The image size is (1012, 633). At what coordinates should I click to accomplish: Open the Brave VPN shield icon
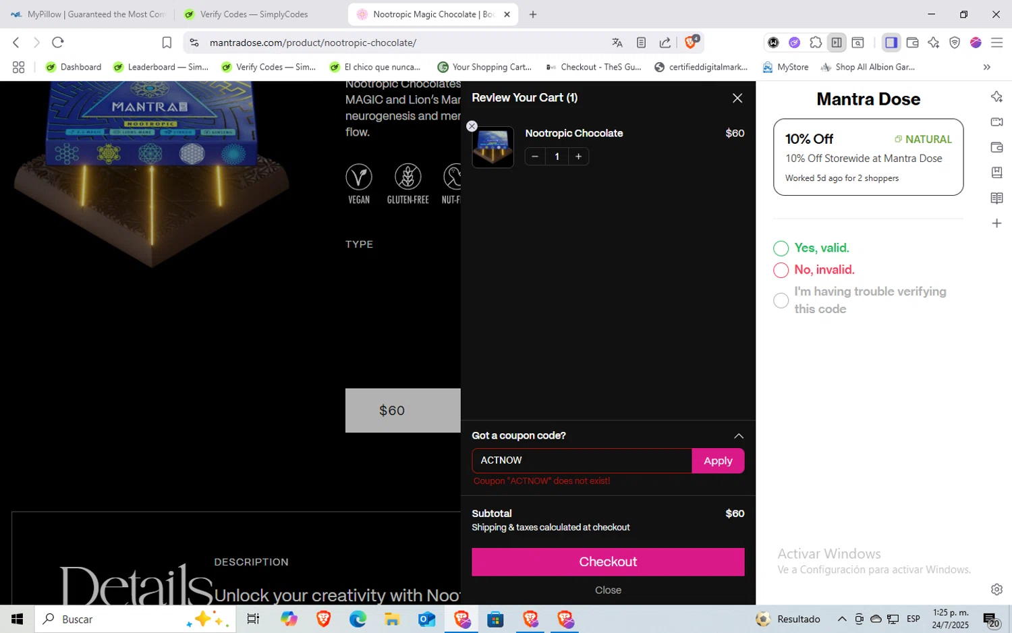pos(955,43)
